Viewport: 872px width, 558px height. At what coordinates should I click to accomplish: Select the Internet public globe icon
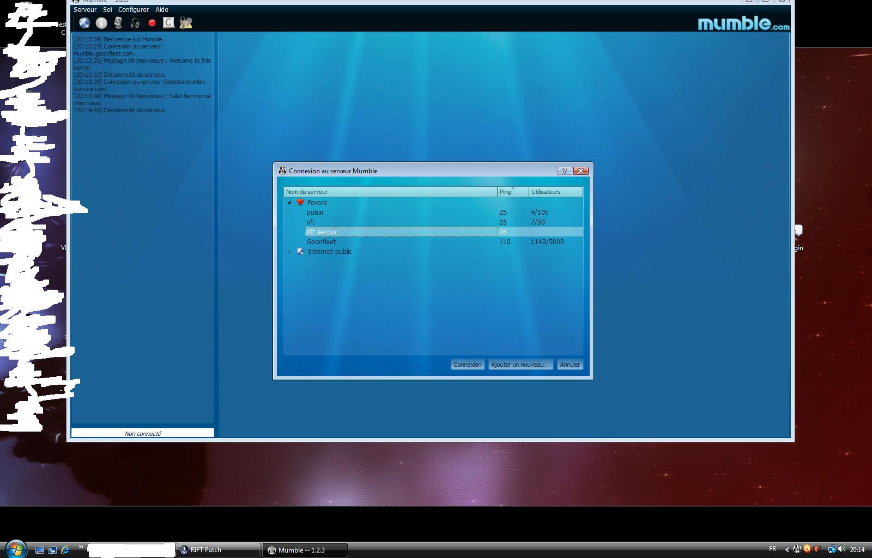(x=300, y=251)
